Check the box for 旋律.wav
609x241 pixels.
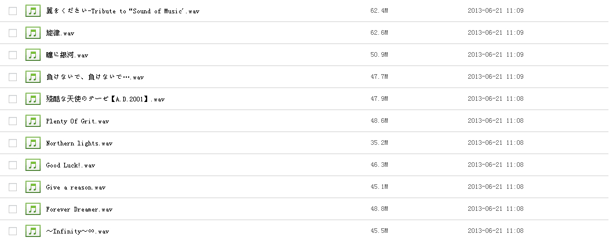[x=13, y=33]
